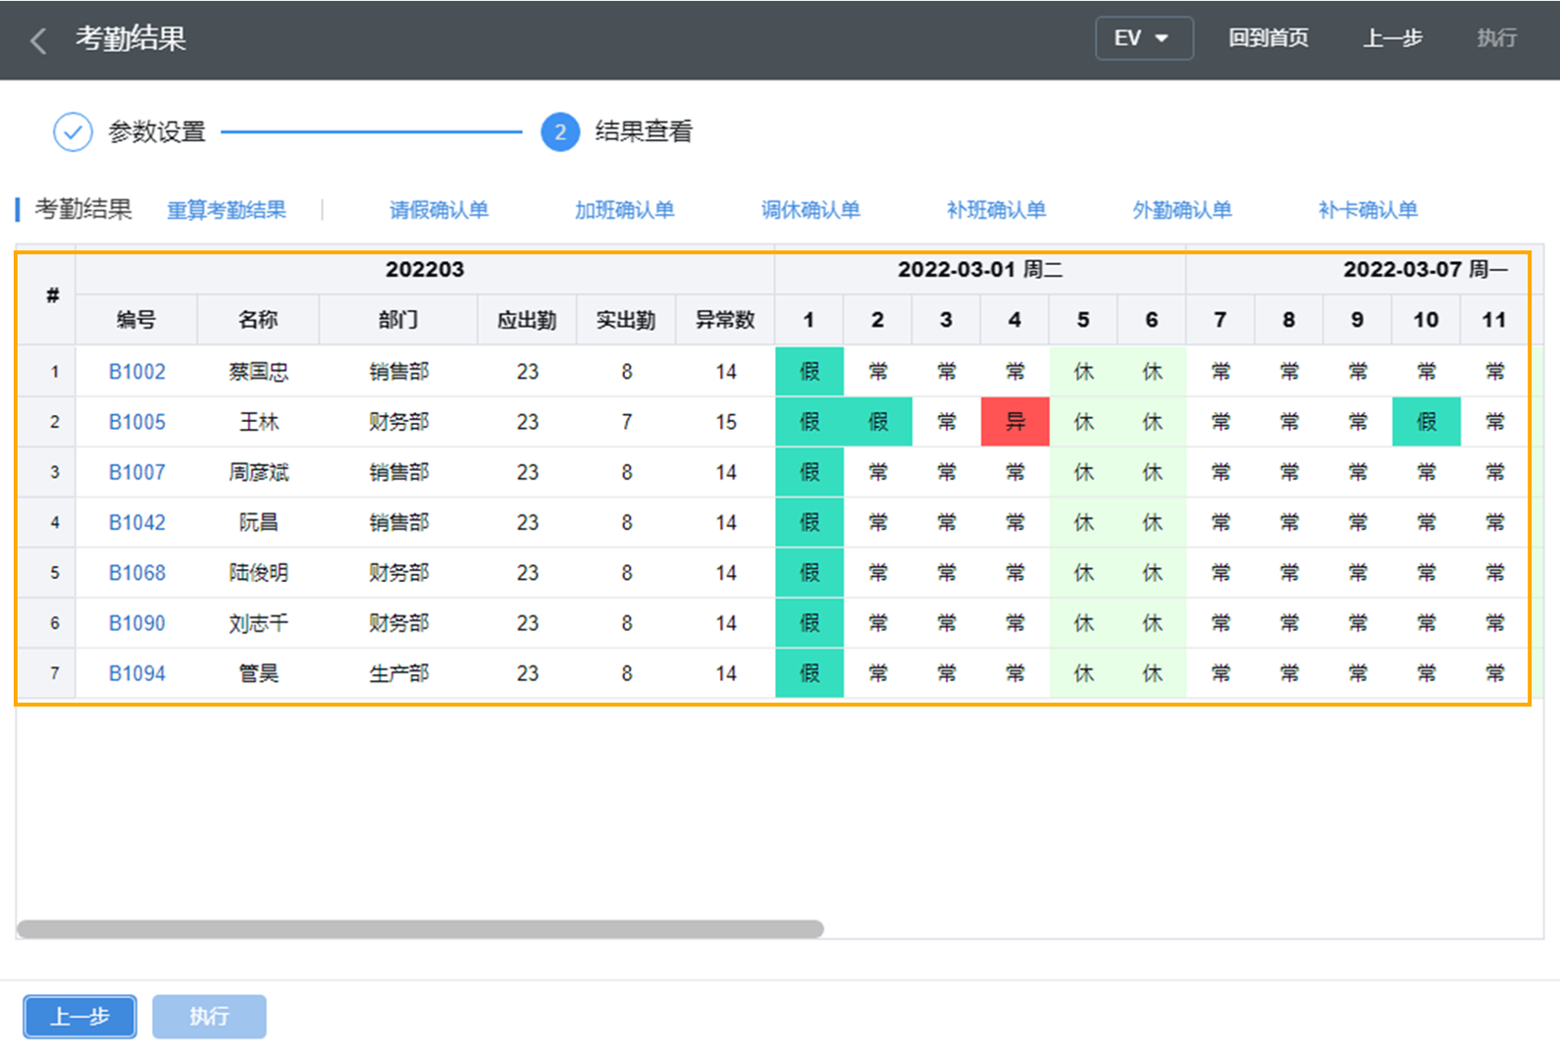The width and height of the screenshot is (1560, 1053).
Task: Click the actual attendance 7 for 王林
Action: point(627,422)
